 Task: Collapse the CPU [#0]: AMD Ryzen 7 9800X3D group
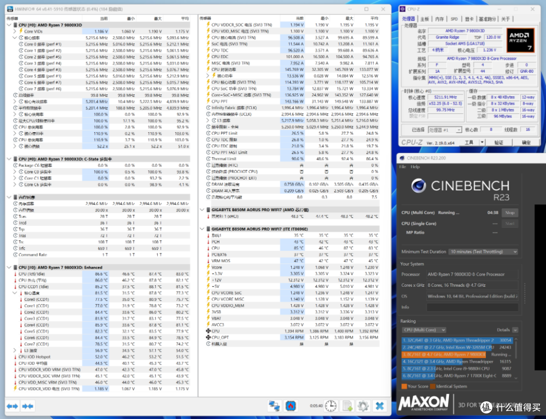point(9,25)
